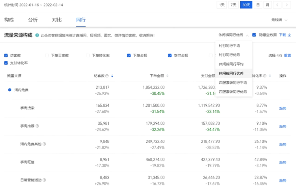Collapse the 淘内免费 row

(10, 90)
